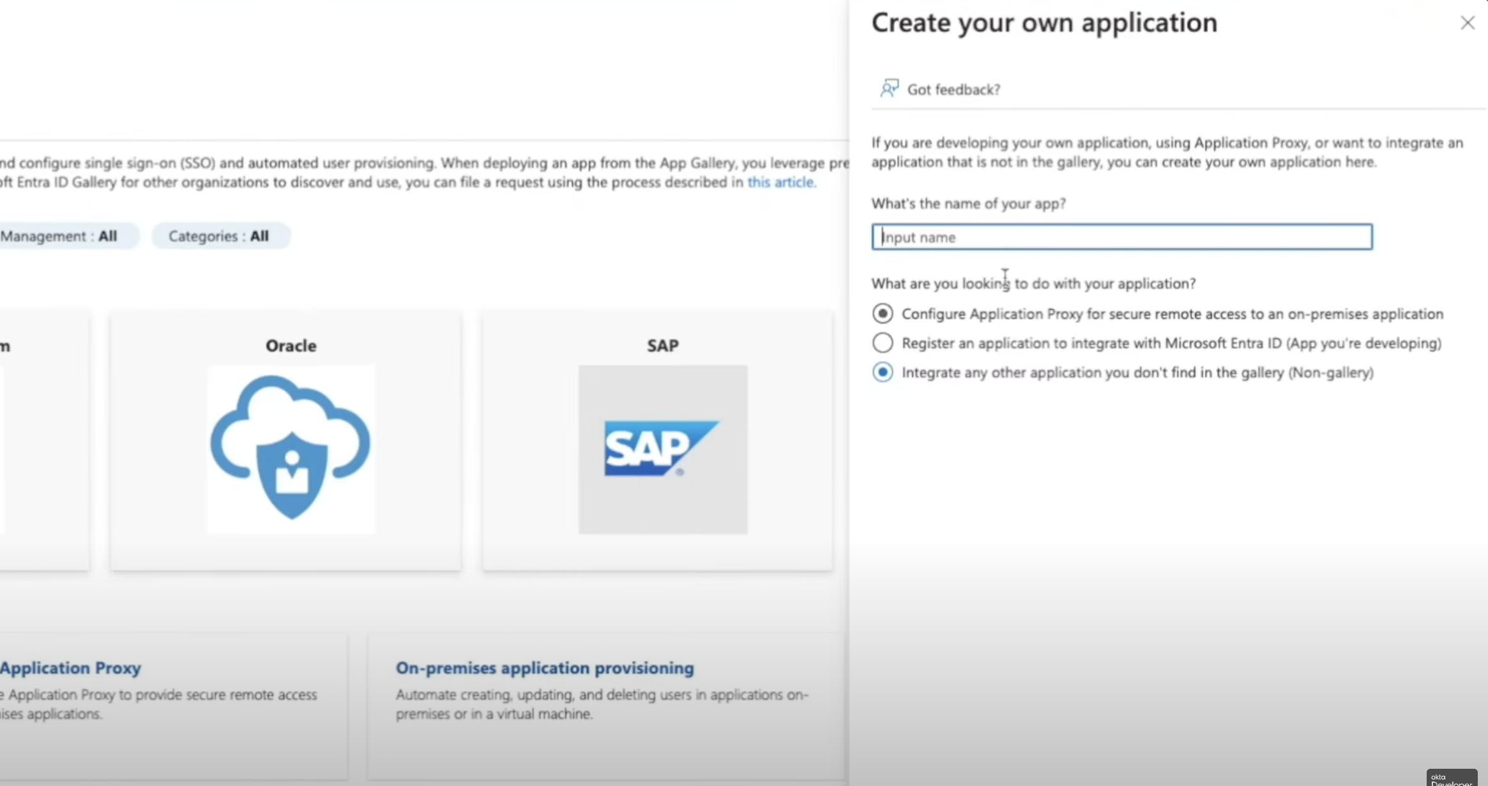This screenshot has width=1488, height=786.
Task: Select Register an application radio option
Action: 883,343
